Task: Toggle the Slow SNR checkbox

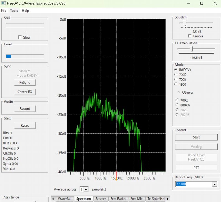Action: pyautogui.click(x=20, y=37)
